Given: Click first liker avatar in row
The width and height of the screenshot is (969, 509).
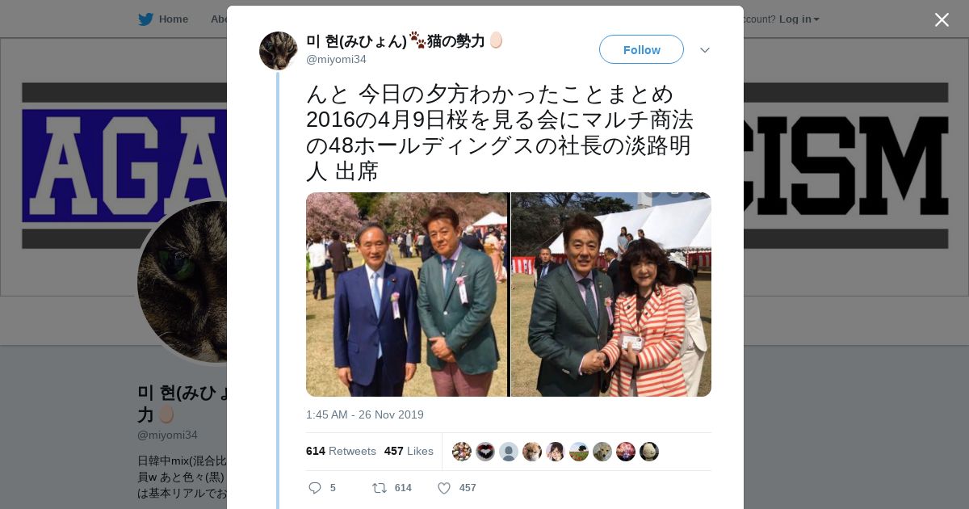Looking at the screenshot, I should (x=462, y=452).
